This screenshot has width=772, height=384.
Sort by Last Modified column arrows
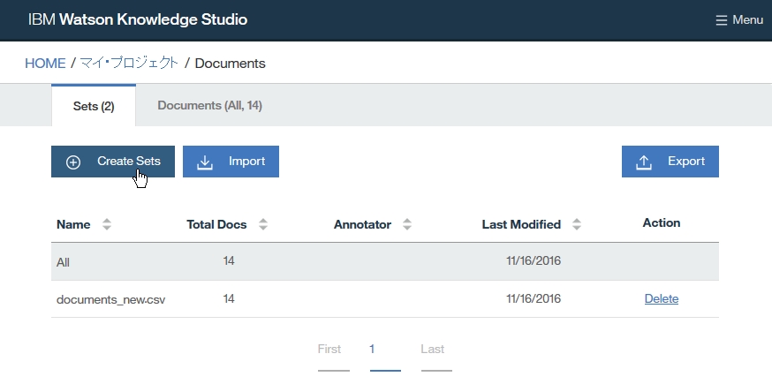pos(577,224)
